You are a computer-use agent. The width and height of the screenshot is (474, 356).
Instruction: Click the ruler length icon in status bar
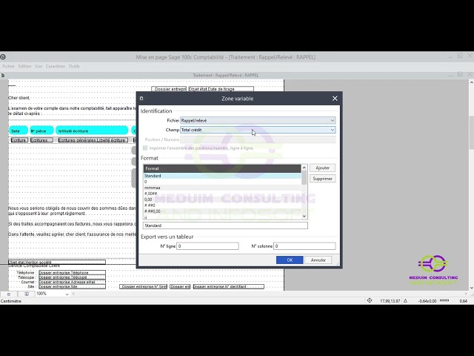tap(444, 300)
